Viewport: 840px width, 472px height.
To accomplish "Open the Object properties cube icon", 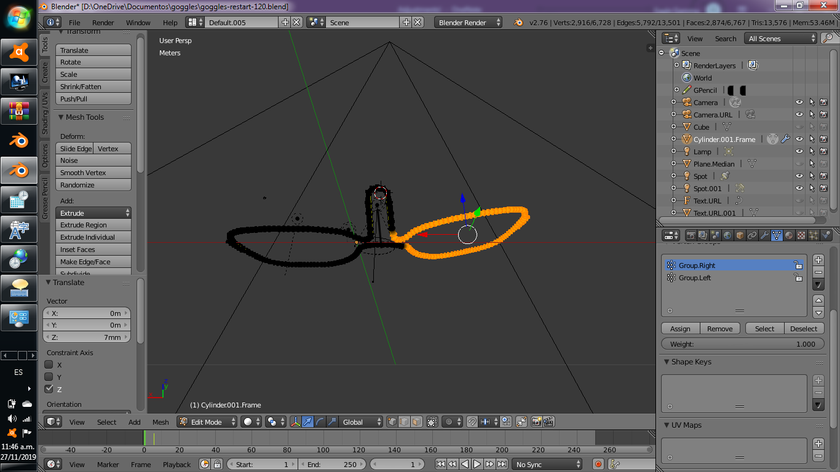I will pyautogui.click(x=740, y=235).
